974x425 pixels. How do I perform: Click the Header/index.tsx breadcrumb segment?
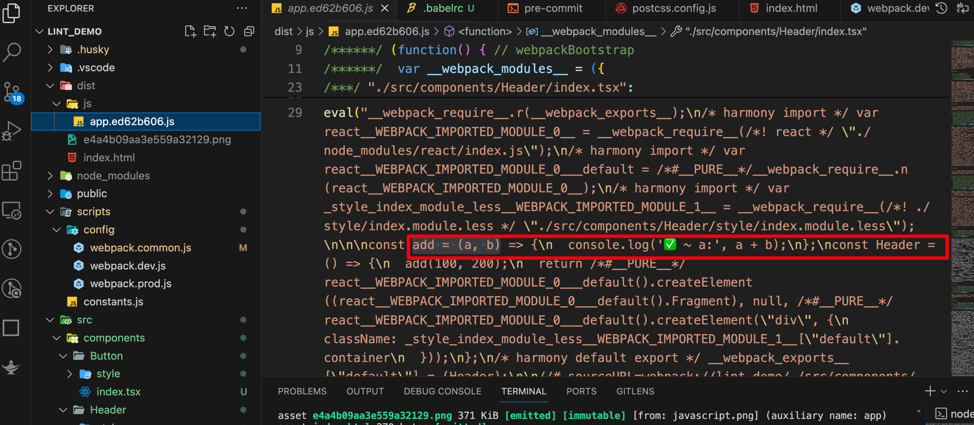(x=769, y=31)
